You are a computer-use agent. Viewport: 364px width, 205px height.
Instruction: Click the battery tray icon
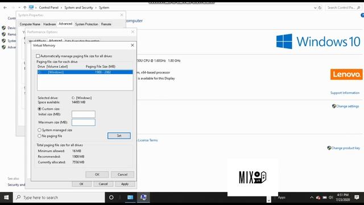325,198
